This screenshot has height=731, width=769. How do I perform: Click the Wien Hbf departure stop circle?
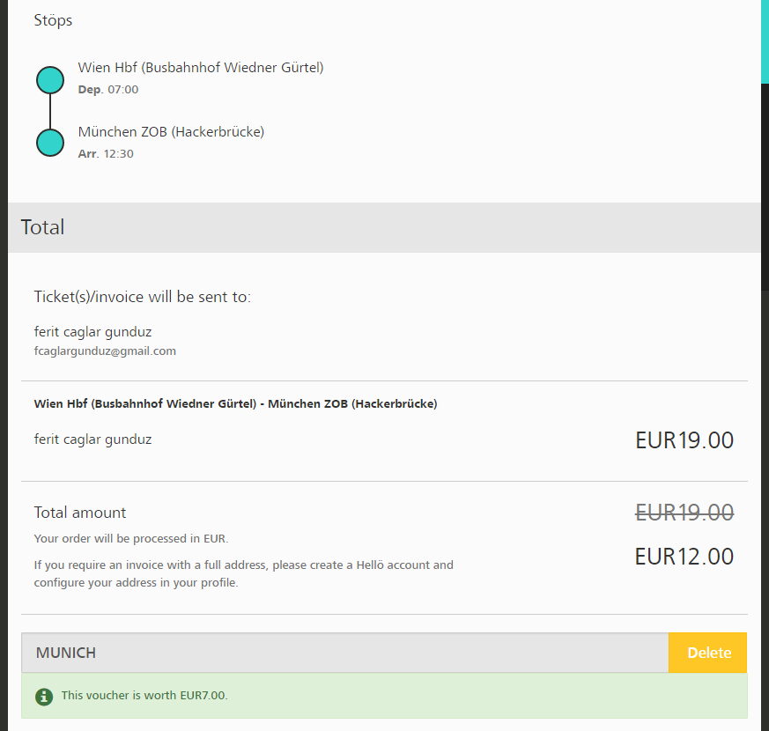click(50, 80)
